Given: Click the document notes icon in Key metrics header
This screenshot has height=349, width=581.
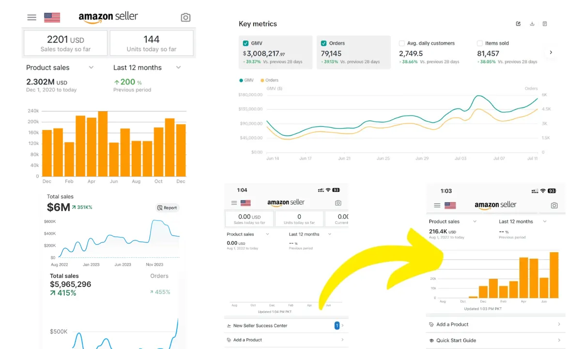Looking at the screenshot, I should (545, 24).
